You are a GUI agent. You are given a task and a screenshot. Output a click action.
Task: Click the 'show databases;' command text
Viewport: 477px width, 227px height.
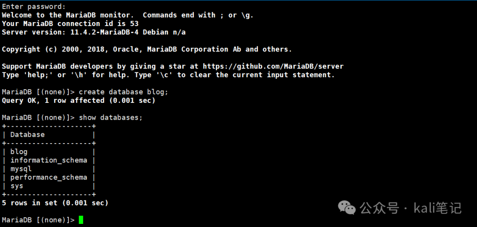(111, 117)
